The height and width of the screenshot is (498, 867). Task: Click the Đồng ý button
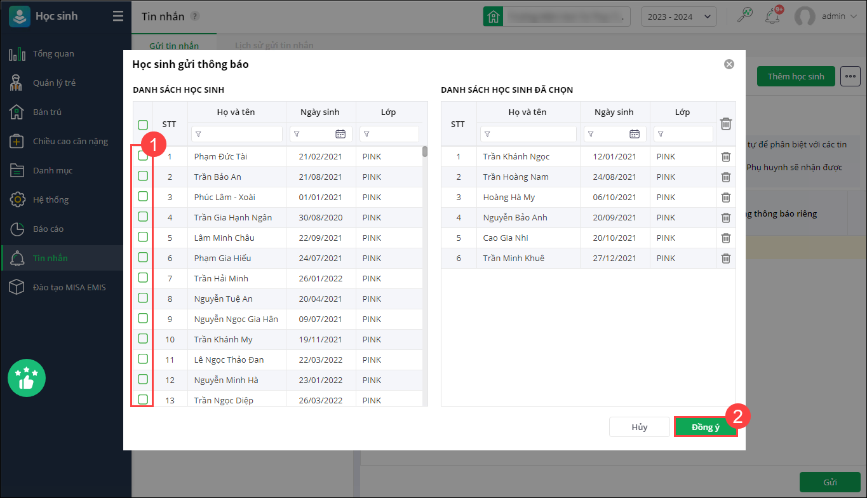coord(705,427)
